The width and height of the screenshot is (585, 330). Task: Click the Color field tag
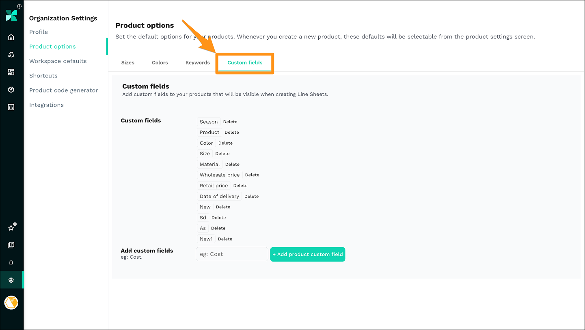(206, 143)
